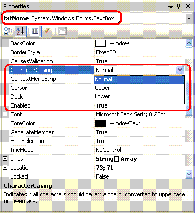Image resolution: width=195 pixels, height=213 pixels.
Task: Open the Events lightning bolt view
Action: [x=47, y=31]
